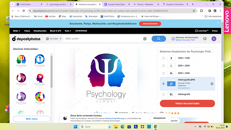Switch to the Trishula – Wikipedia tab
Screen dimensions: 231x130
(x=145, y=4)
